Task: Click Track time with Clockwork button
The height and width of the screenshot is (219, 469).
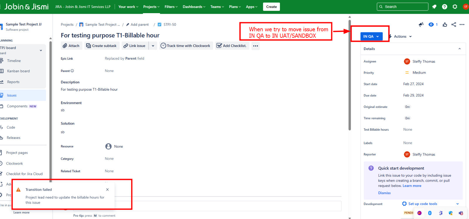Action: (186, 46)
